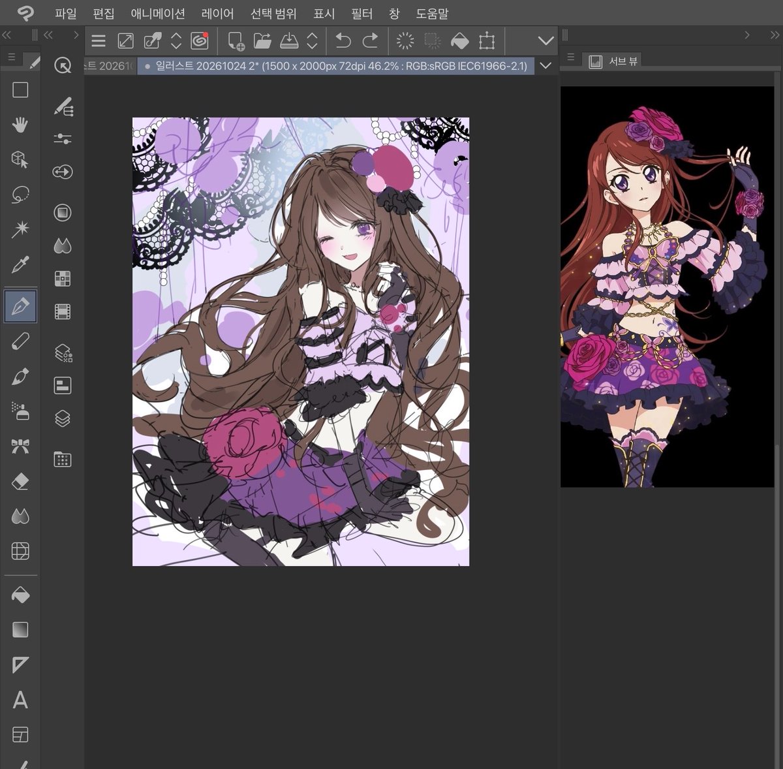The width and height of the screenshot is (783, 769).
Task: Open the 필터 menu
Action: coord(361,13)
